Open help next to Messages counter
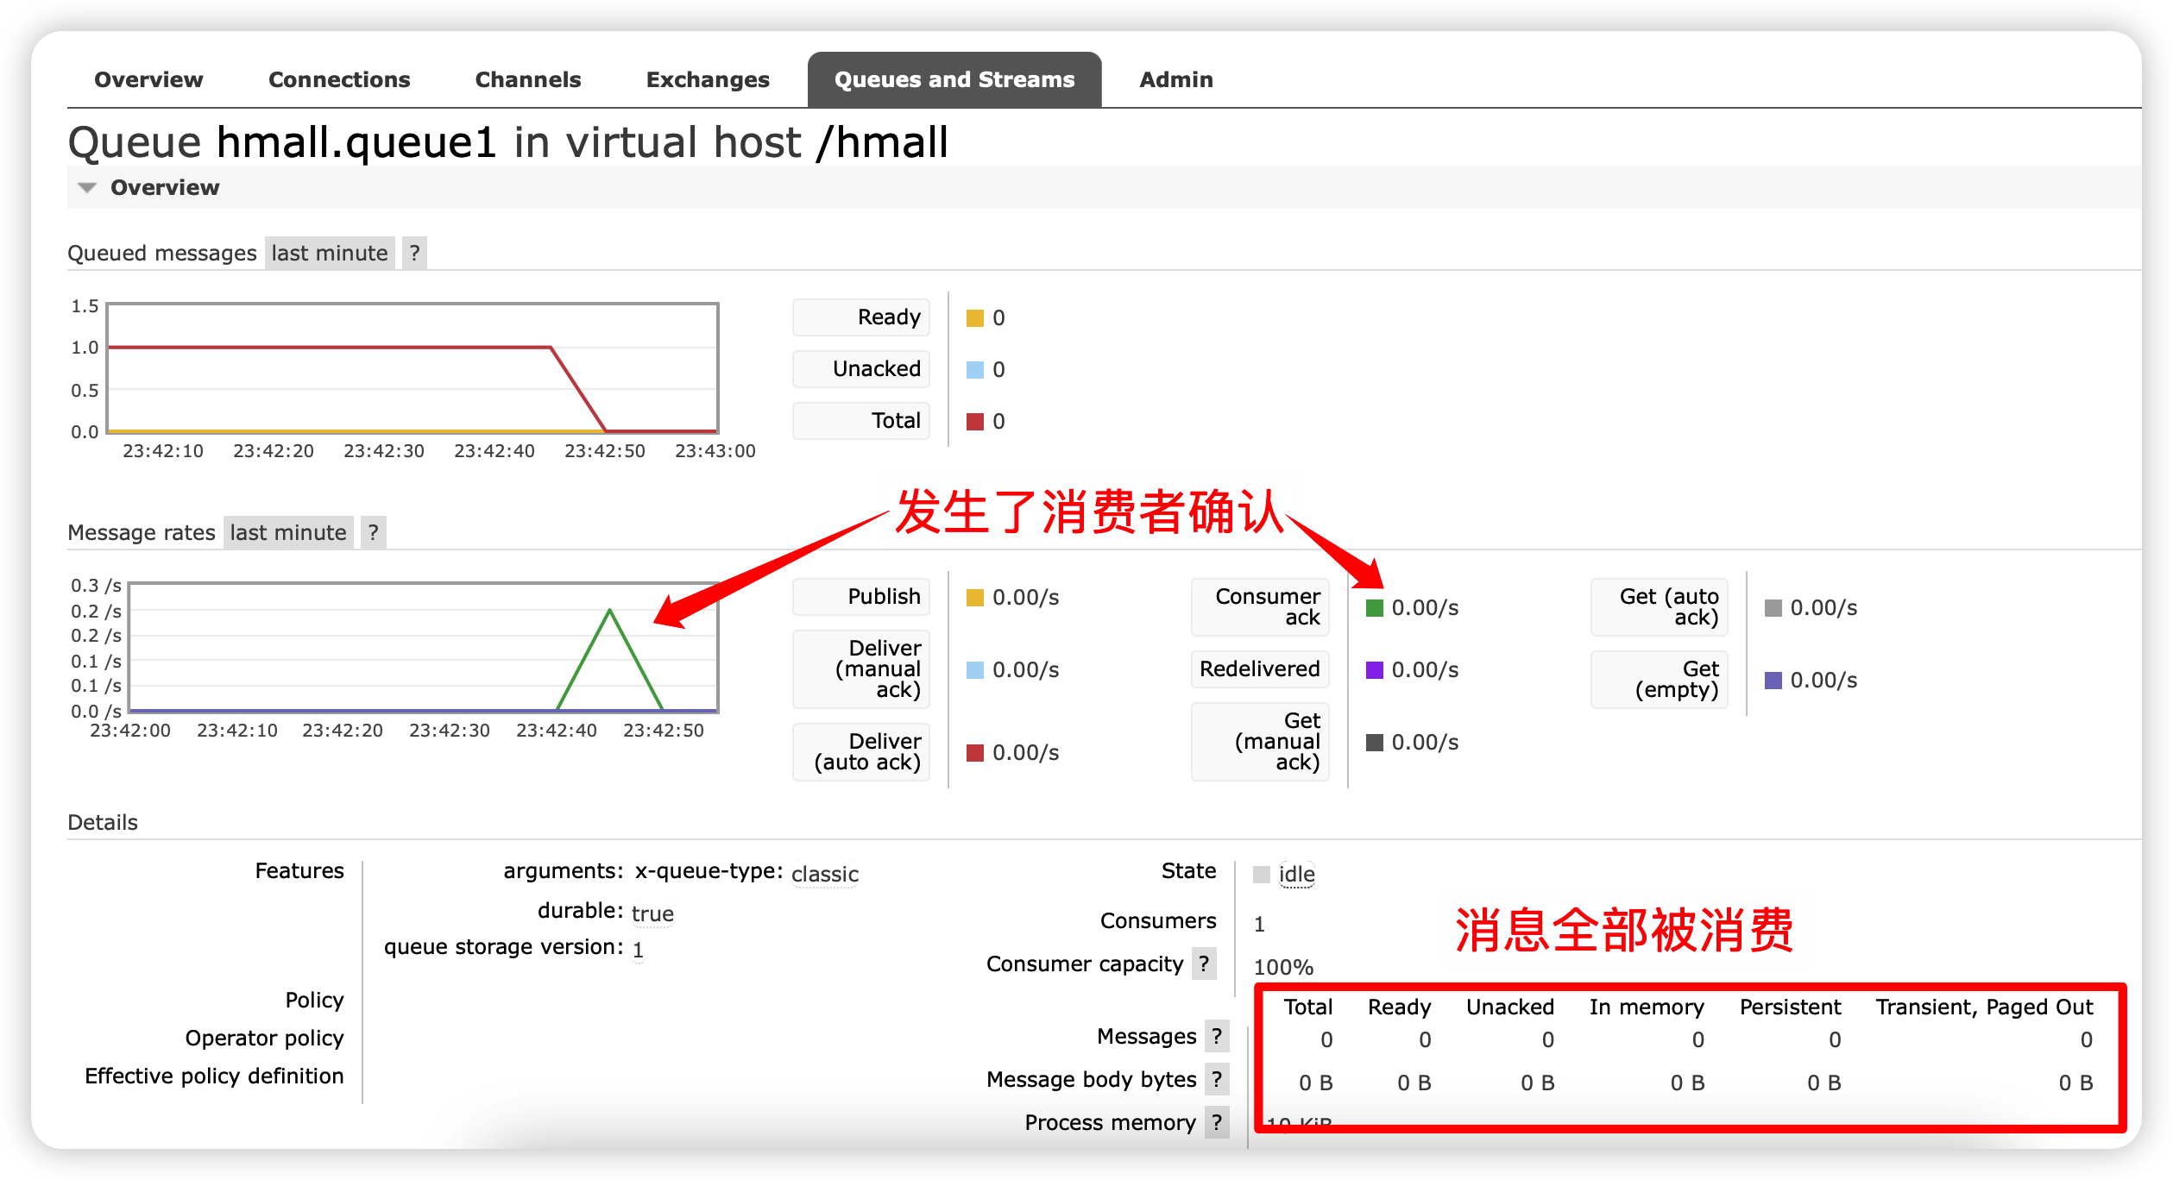 1217,1037
